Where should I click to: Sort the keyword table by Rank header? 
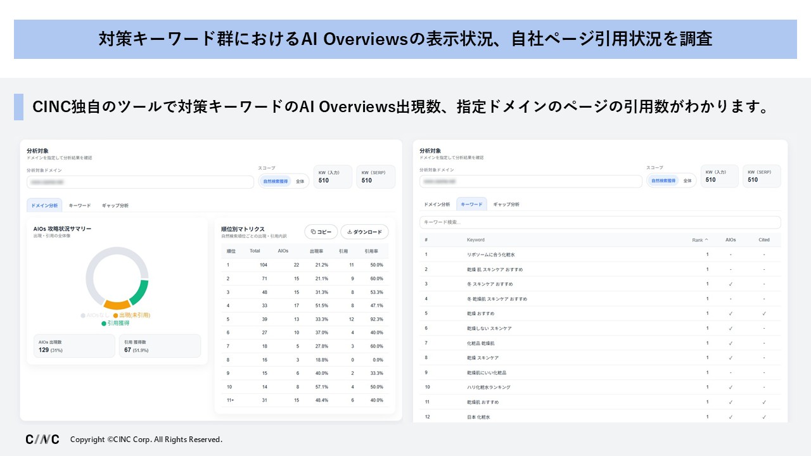(697, 240)
